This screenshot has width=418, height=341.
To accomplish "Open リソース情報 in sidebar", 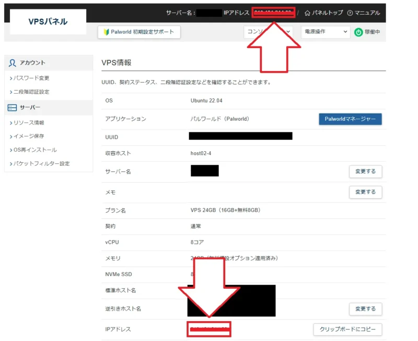I will tap(29, 123).
